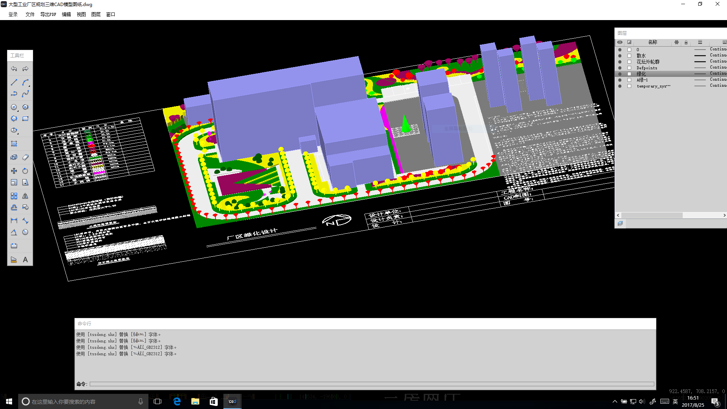The height and width of the screenshot is (409, 727).
Task: Open the 图层 layer menu
Action: click(96, 14)
